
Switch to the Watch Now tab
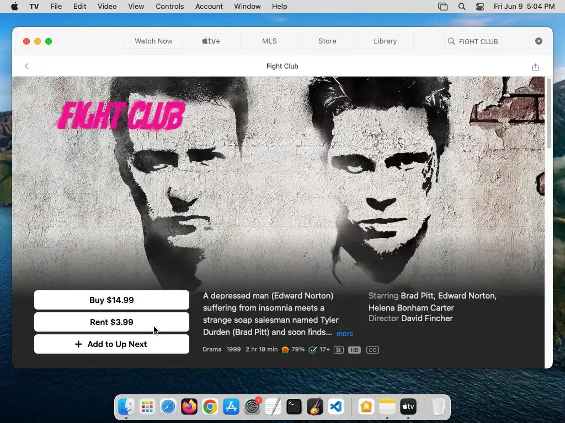click(x=153, y=41)
